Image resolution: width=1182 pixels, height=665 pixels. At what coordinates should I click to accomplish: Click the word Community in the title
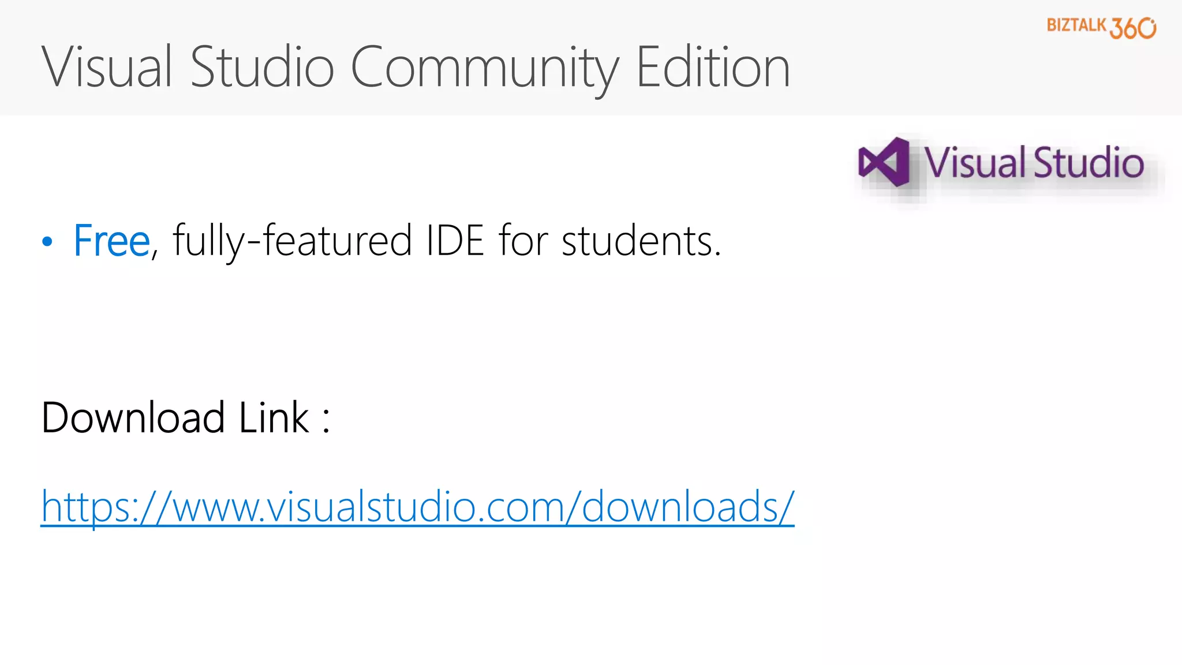485,68
